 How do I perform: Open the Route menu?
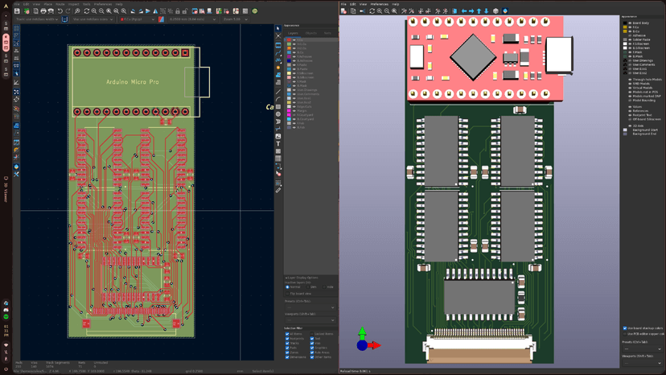(x=60, y=4)
